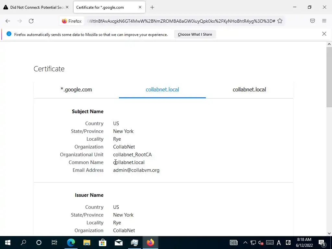Open the network status tray icon

pyautogui.click(x=253, y=243)
